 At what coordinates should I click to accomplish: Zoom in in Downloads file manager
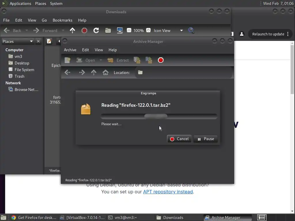pos(148,30)
